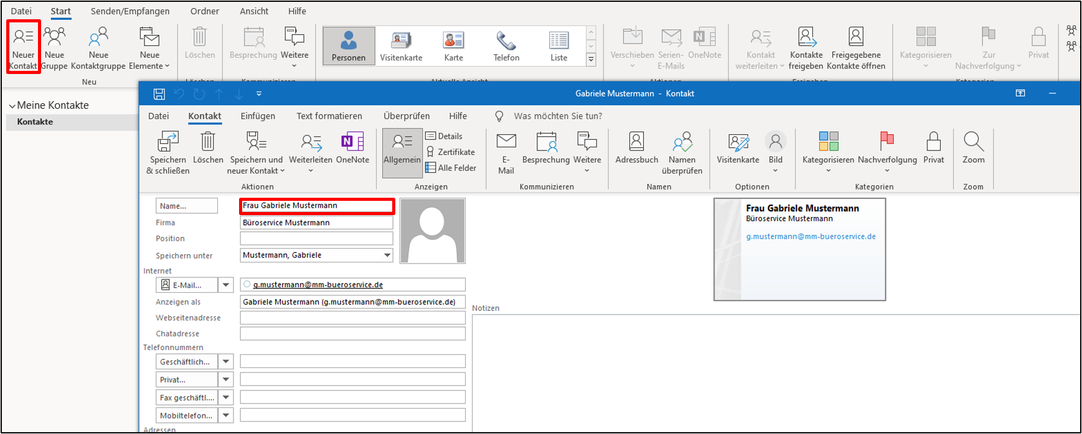Screen dimensions: 1082x434
Task: Select Personen view
Action: click(349, 45)
